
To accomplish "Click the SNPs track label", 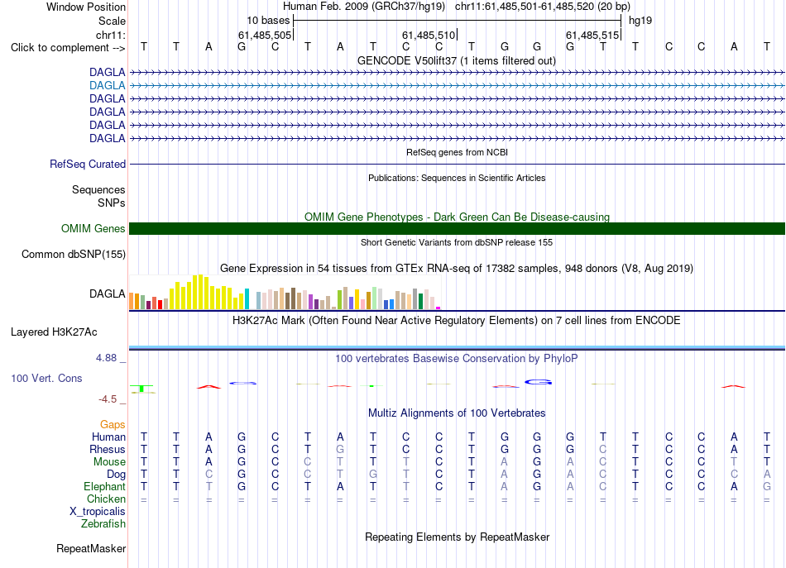I will pos(112,203).
